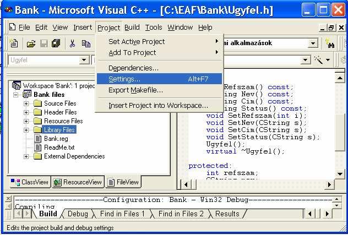Open the Help menu
Viewport: 348px width, 235px height.
205,28
